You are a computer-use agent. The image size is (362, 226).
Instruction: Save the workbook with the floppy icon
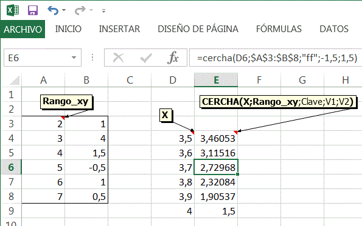(33, 10)
